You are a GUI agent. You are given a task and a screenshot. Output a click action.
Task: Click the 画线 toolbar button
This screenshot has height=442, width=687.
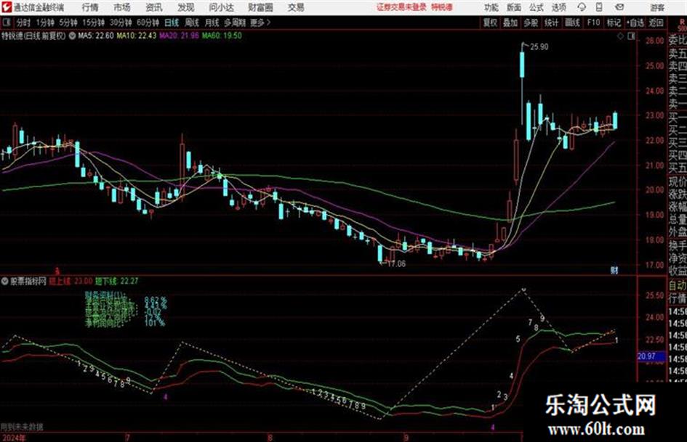tap(572, 22)
